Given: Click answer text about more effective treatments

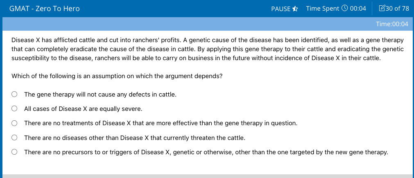Looking at the screenshot, I should coord(161,123).
